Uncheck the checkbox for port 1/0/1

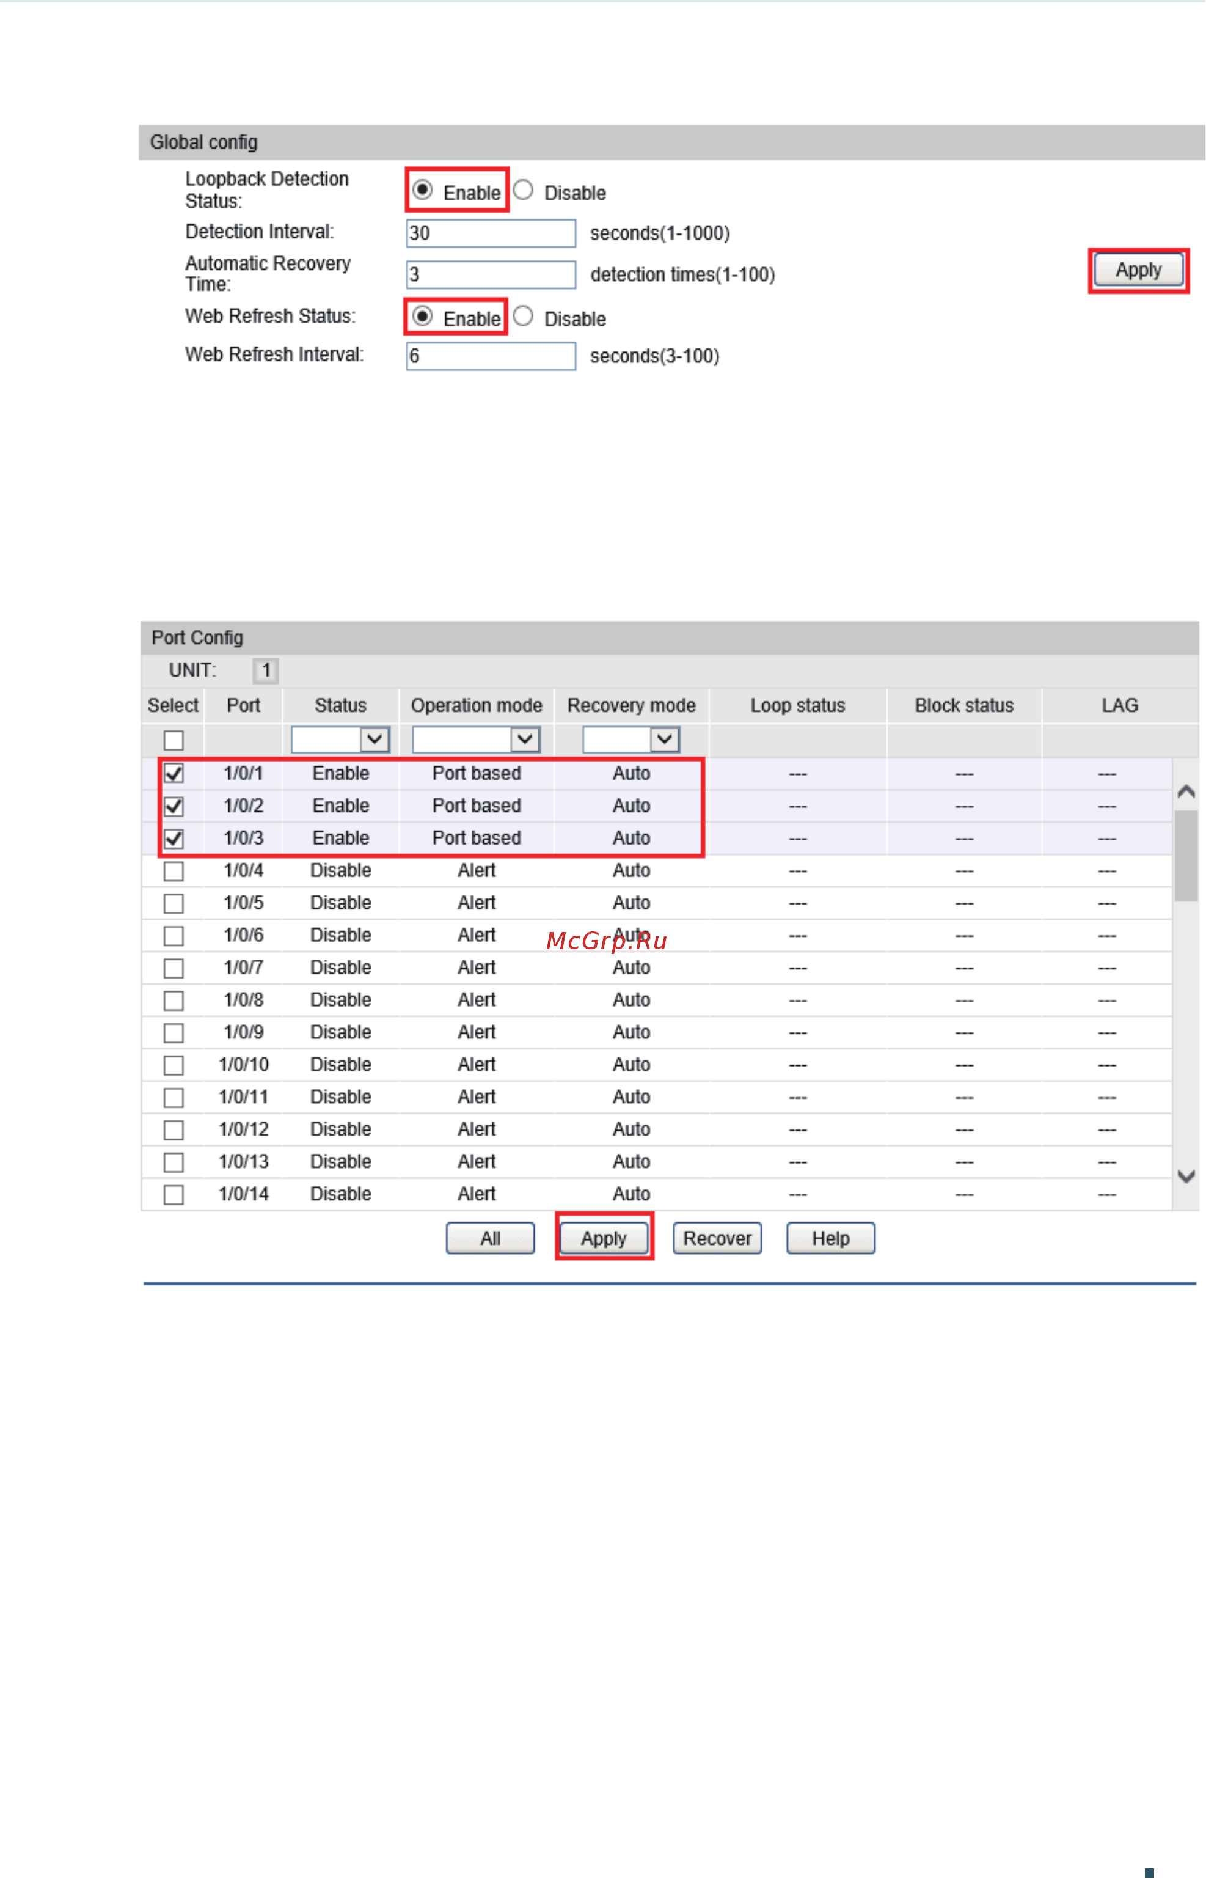pos(174,774)
